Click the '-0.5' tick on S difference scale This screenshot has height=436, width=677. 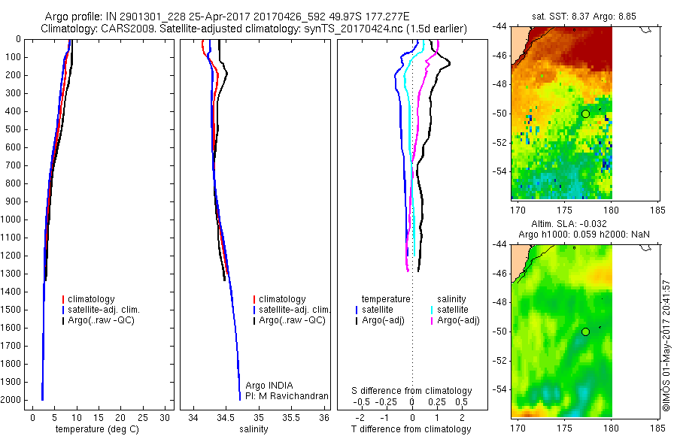pos(361,402)
